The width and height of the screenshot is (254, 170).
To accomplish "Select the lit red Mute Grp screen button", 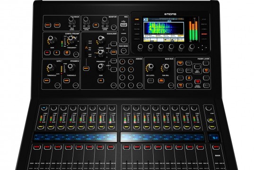I will [x=204, y=34].
